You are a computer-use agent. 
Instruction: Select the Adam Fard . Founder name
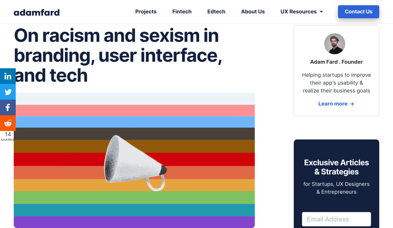click(336, 62)
